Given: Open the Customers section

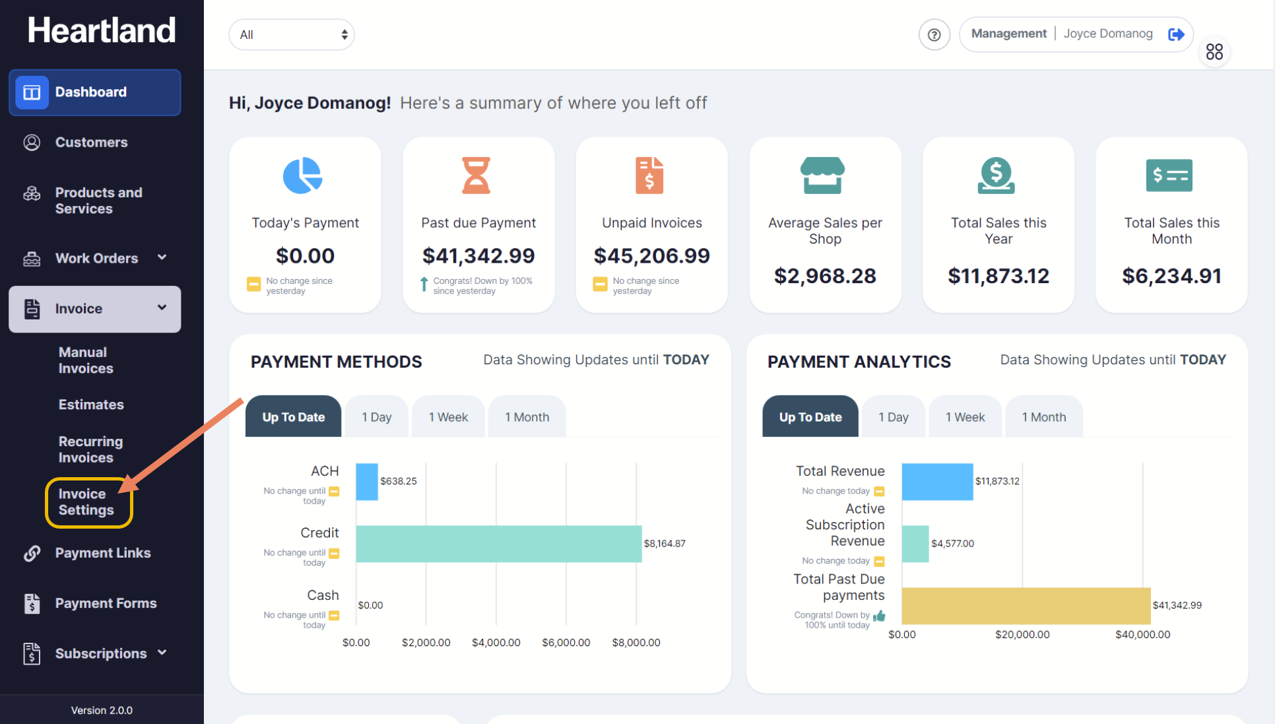Looking at the screenshot, I should pos(91,143).
